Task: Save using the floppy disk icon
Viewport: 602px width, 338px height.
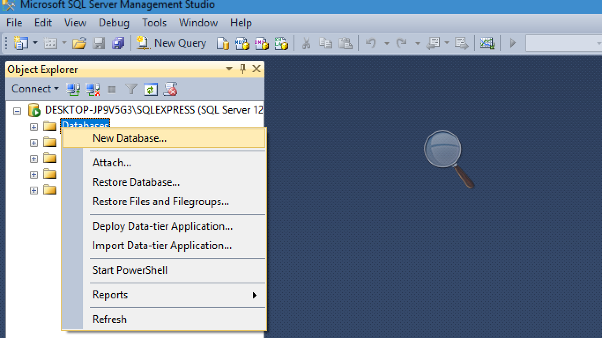Action: 99,43
